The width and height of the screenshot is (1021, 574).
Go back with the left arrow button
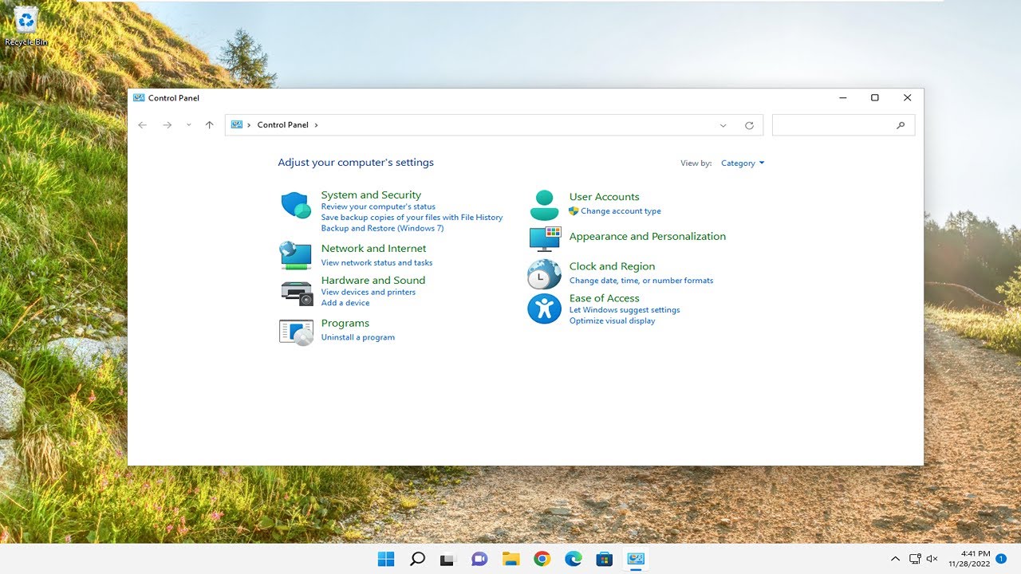[143, 125]
